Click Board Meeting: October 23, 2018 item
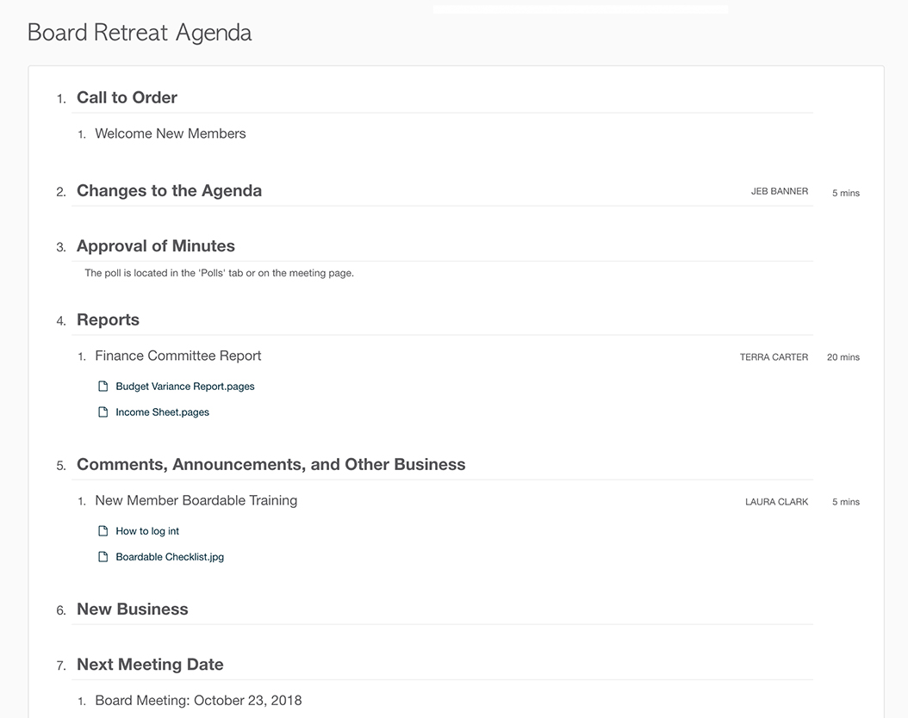 (198, 701)
